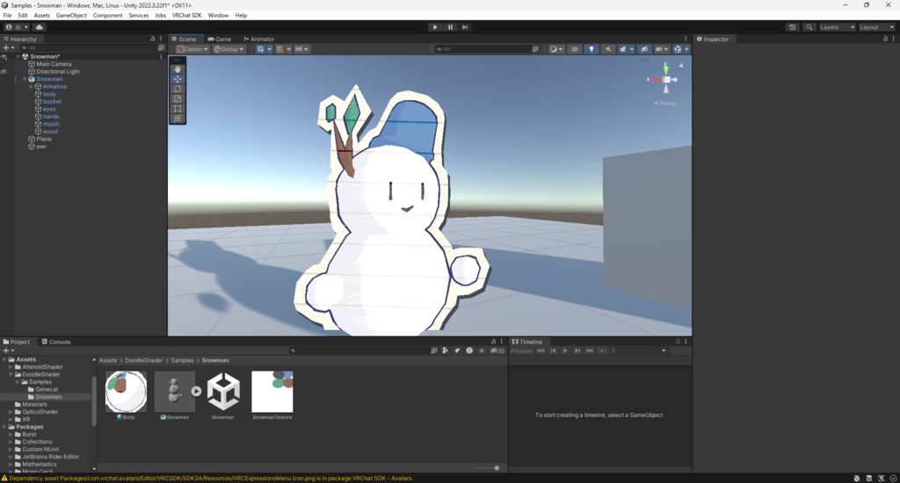Viewport: 900px width, 483px height.
Task: Expand the Armature object in Hierarchy
Action: [x=31, y=87]
